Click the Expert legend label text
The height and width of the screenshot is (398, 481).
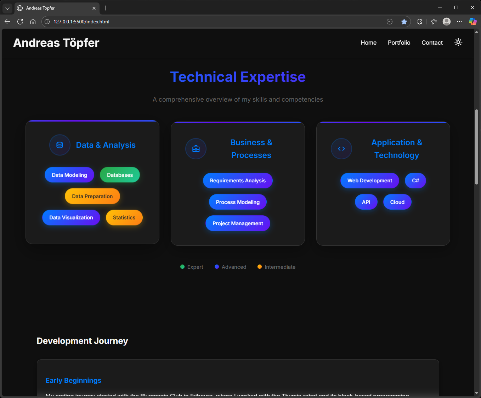point(195,267)
